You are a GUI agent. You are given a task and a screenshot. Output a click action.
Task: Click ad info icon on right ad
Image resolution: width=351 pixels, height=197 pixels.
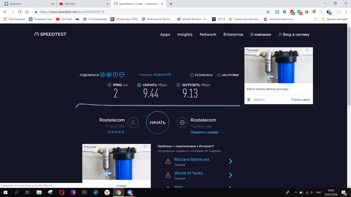click(x=307, y=50)
